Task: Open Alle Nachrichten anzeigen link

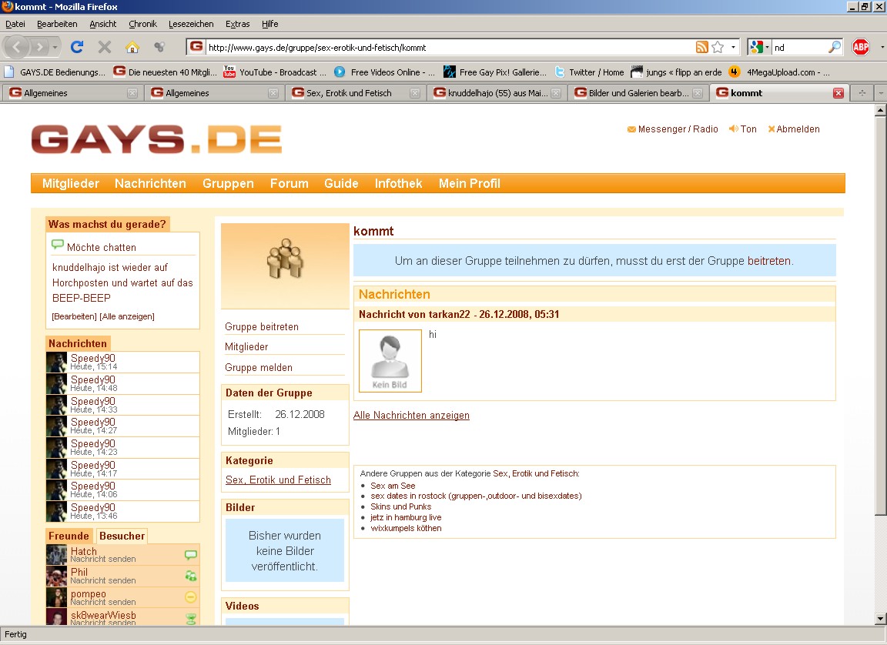Action: click(x=411, y=415)
